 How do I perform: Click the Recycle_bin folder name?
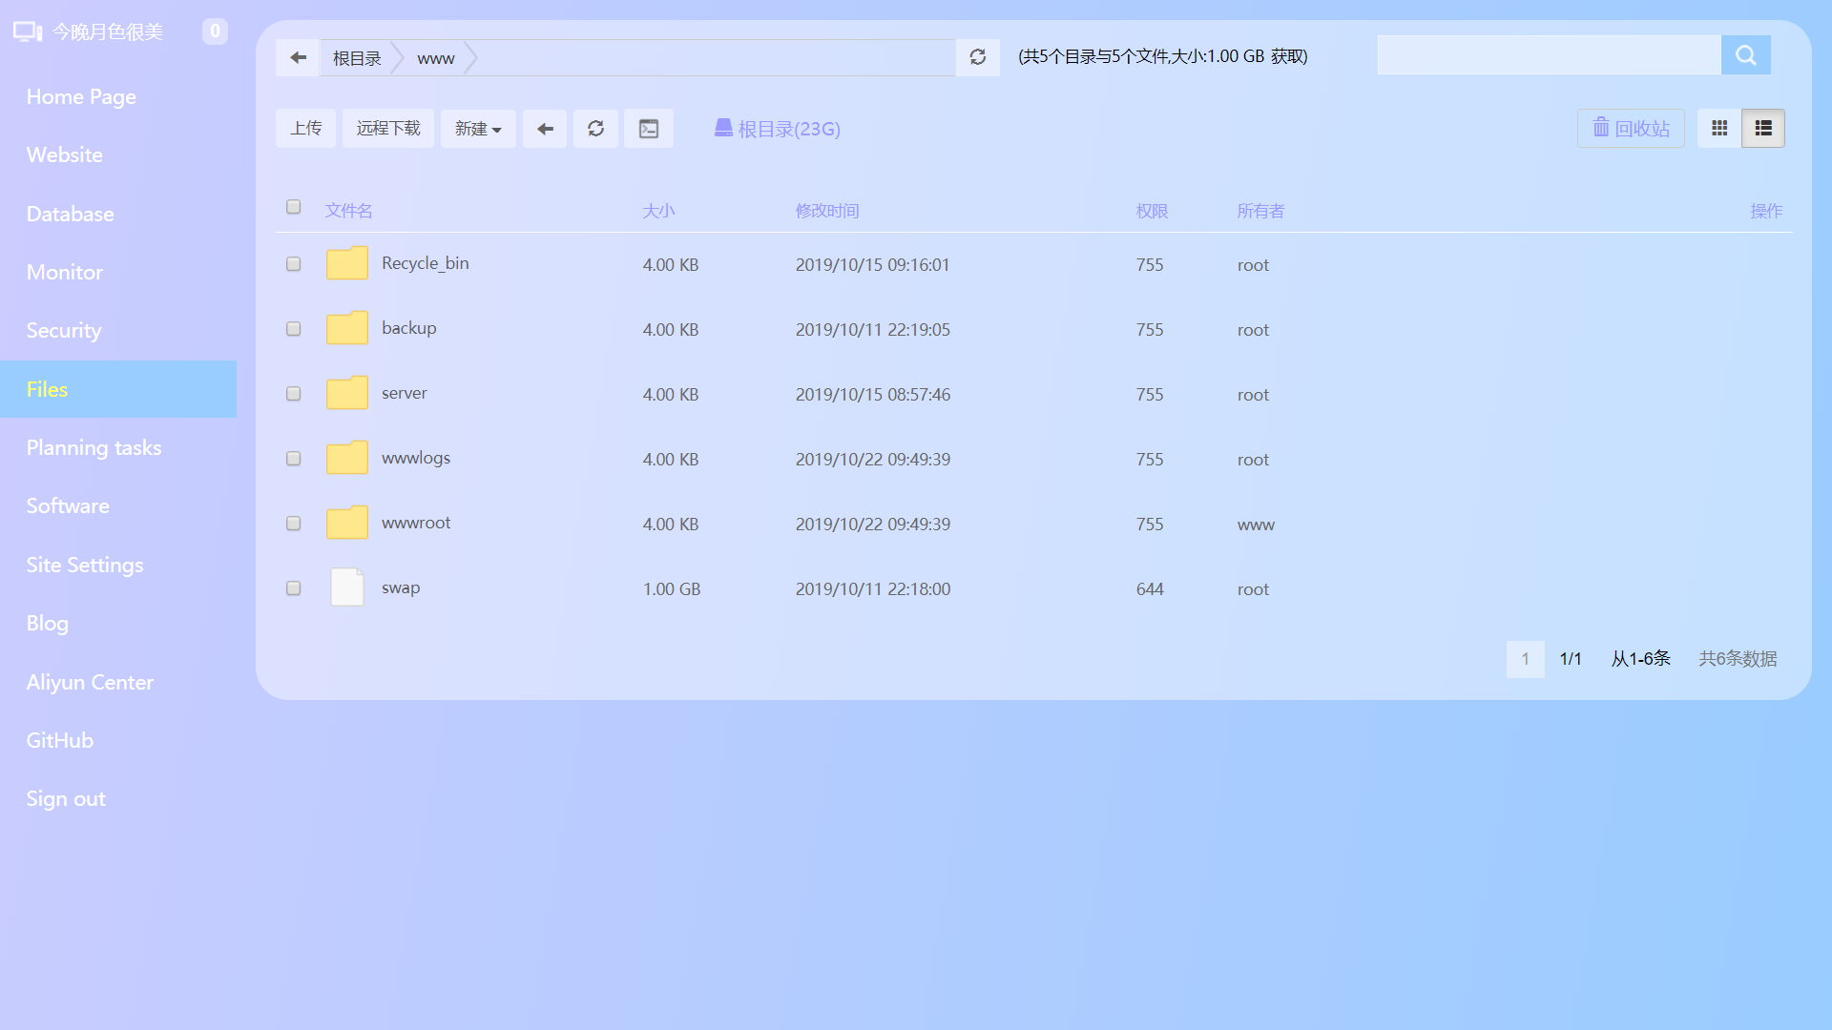click(425, 263)
